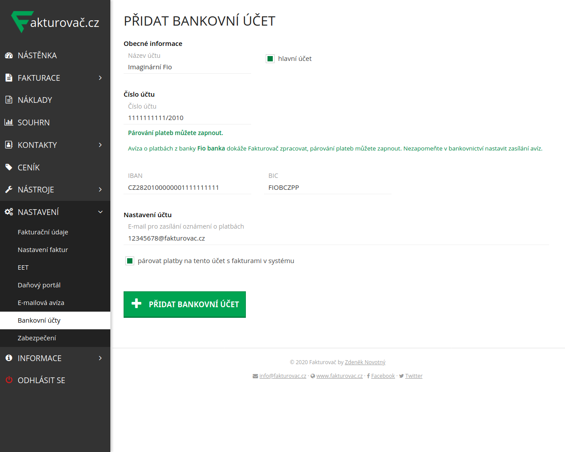Open the Zabezpečení settings page
Image resolution: width=565 pixels, height=452 pixels.
pyautogui.click(x=37, y=338)
